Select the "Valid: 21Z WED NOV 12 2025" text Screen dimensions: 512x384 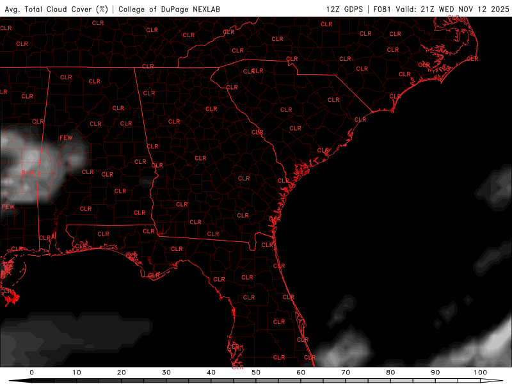452,9
